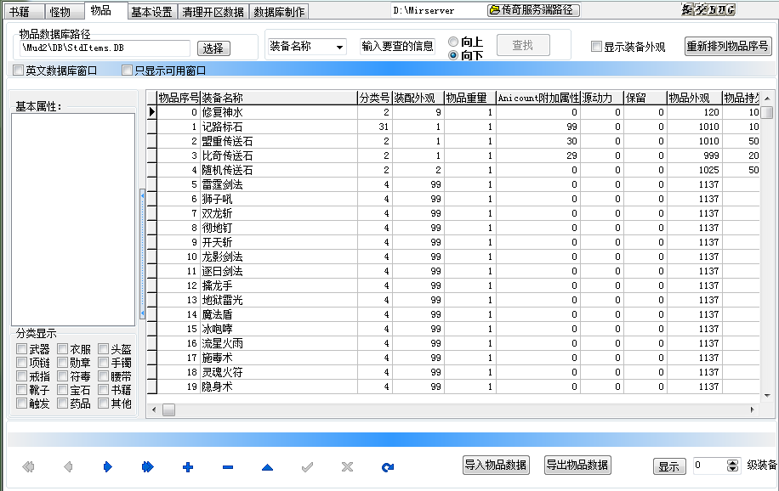
Task: Click 导出物品数据 button
Action: pos(577,466)
